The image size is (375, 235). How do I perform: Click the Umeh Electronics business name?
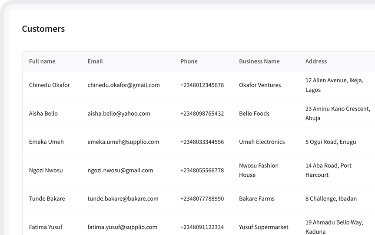coord(262,142)
